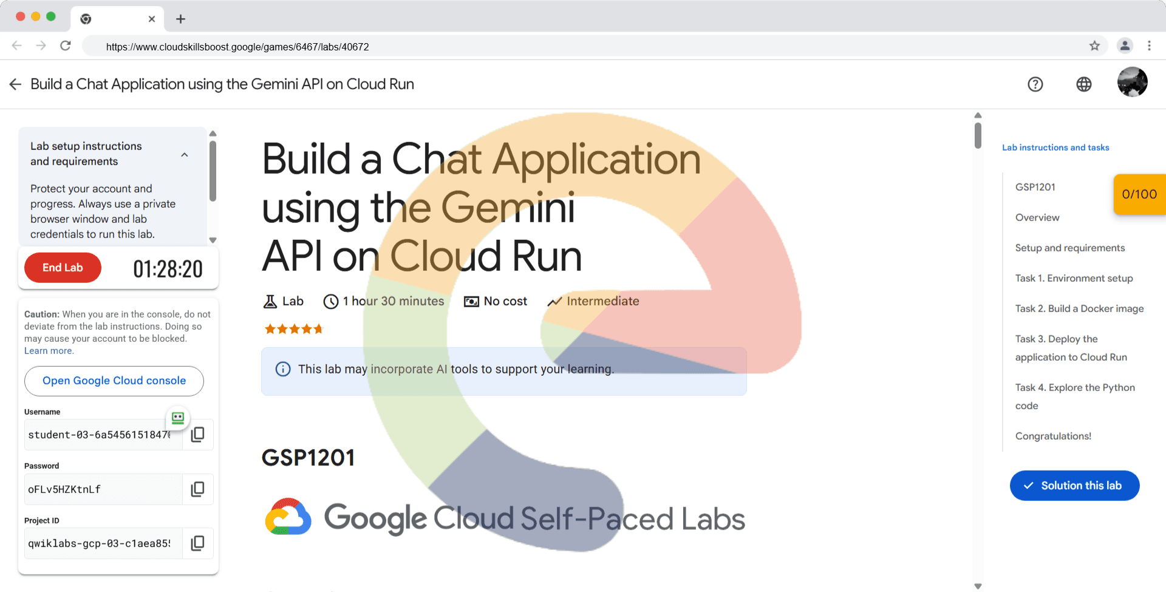1166x592 pixels.
Task: Jump to Task 2. Build a Docker image
Action: [x=1079, y=308]
